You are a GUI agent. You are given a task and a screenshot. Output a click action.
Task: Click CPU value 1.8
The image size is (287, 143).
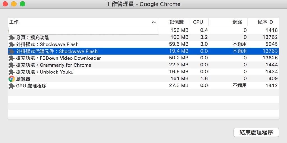coord(204,78)
